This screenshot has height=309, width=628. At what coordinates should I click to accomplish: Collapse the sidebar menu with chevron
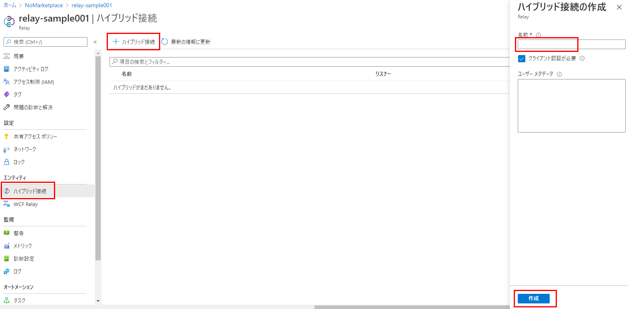click(95, 42)
